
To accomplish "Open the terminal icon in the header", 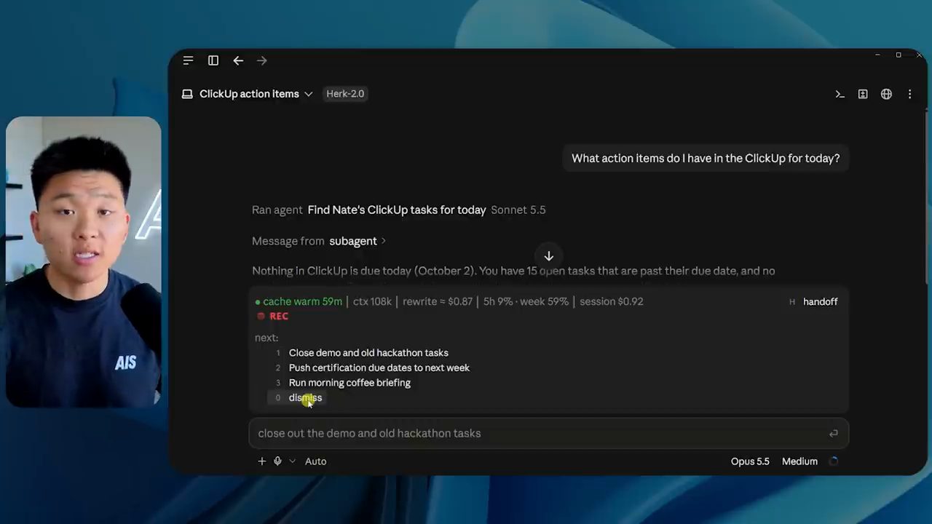I will pyautogui.click(x=840, y=94).
